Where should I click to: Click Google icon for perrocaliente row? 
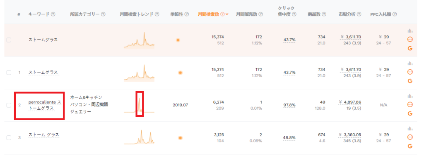410,113
